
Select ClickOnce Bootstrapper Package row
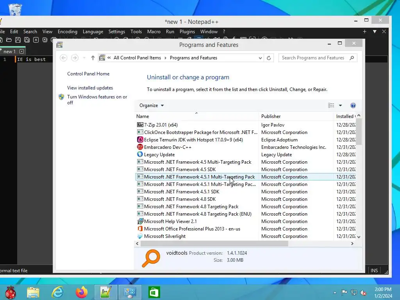pos(245,132)
